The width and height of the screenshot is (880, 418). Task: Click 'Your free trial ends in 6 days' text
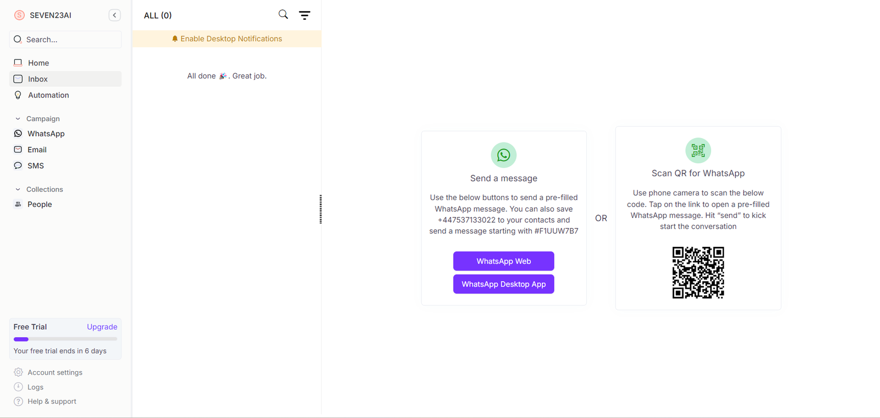point(60,351)
